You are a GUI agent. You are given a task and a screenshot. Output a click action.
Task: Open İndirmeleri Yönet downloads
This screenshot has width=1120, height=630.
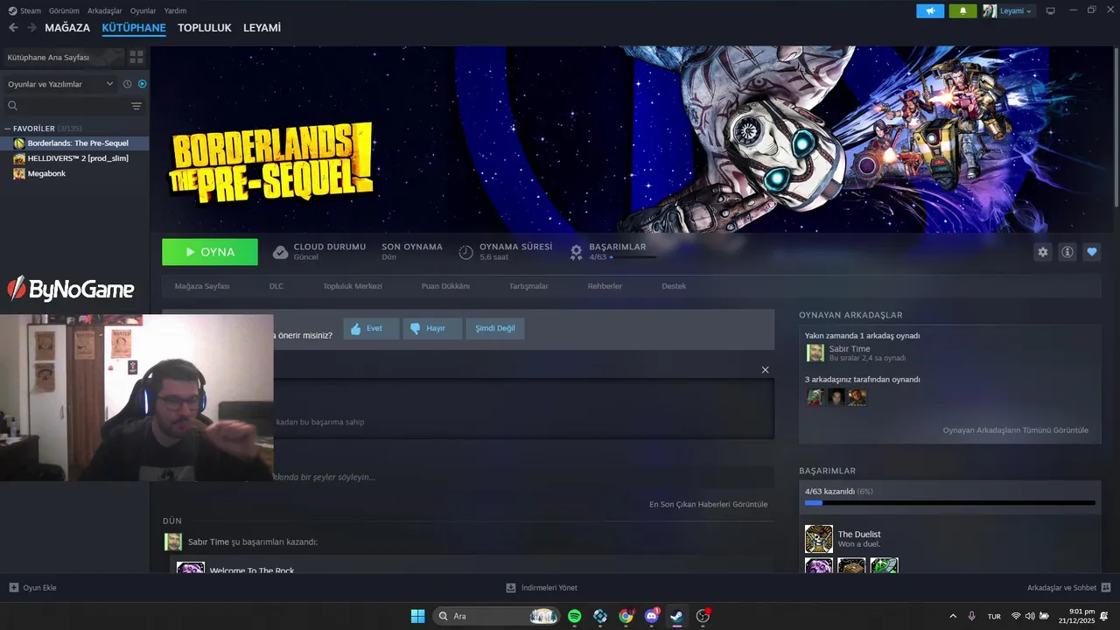point(542,587)
